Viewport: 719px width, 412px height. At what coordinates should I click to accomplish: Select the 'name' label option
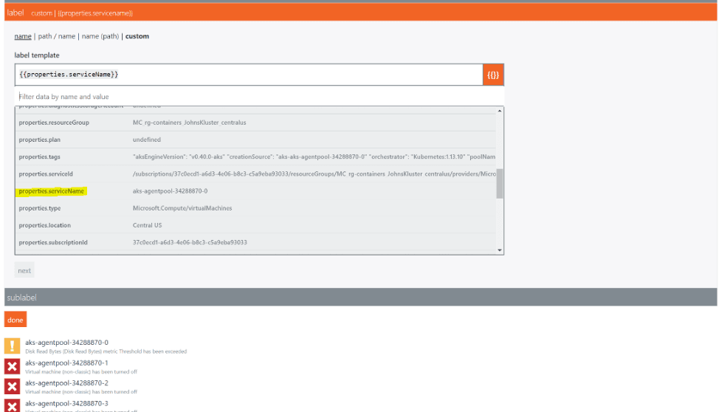[23, 36]
